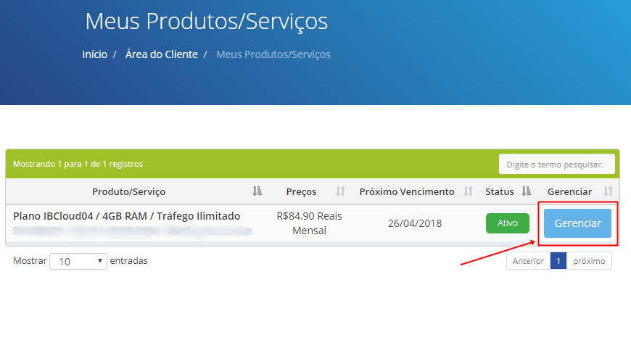Open the Mostrar entries count dropdown
The image size is (631, 348).
[x=78, y=261]
